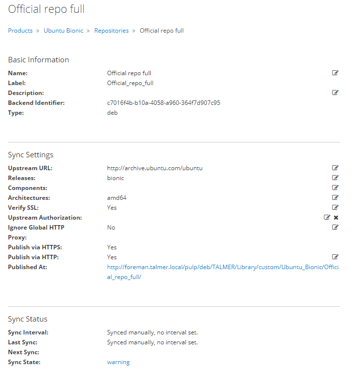This screenshot has width=356, height=376.
Task: Edit the Architectures setting
Action: (335, 197)
